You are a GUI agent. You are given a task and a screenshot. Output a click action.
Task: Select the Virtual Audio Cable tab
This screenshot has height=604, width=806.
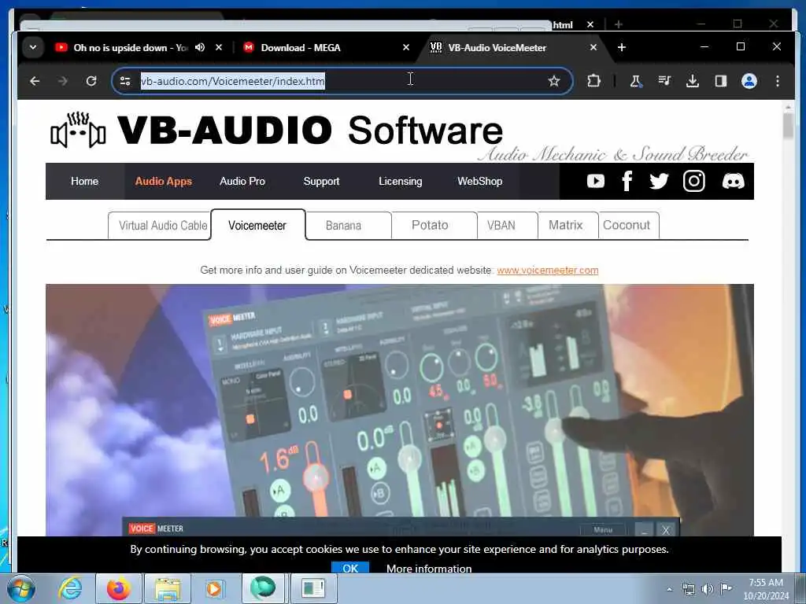tap(159, 226)
